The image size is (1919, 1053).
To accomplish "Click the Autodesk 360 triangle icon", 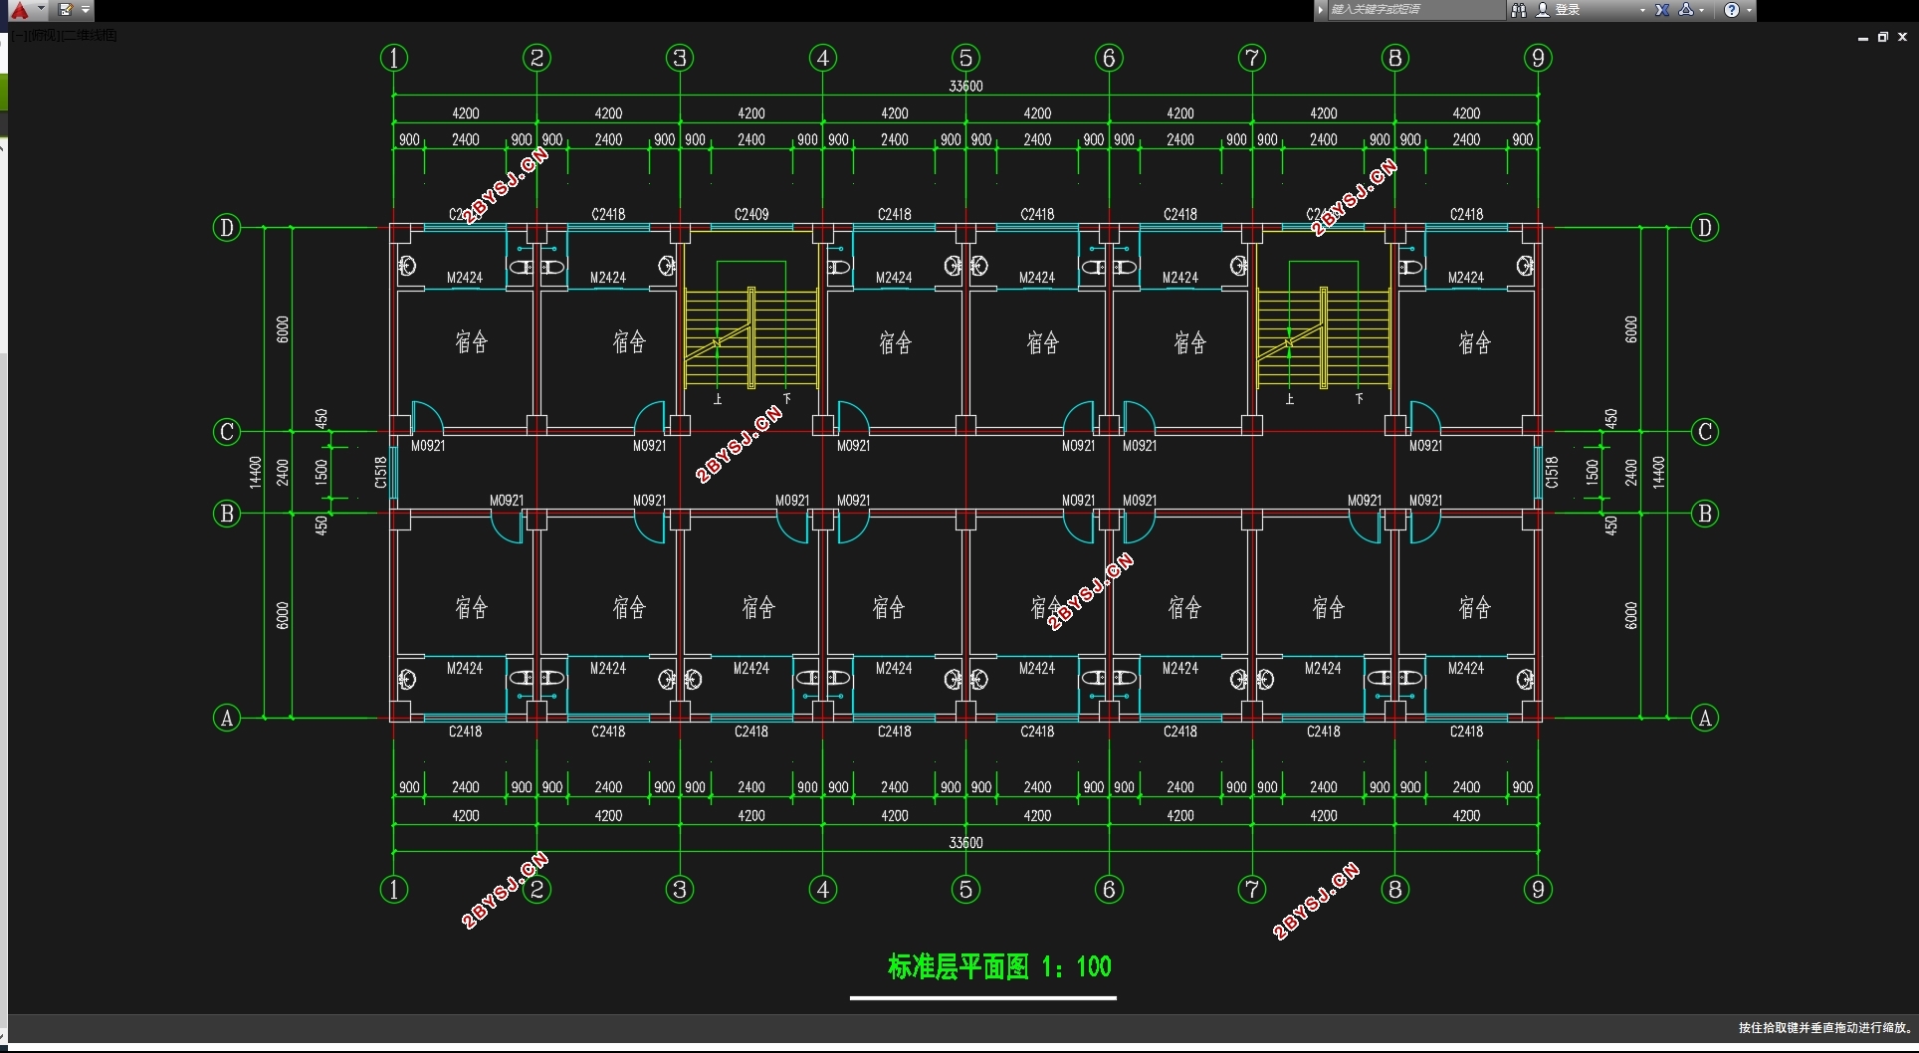I will [1686, 10].
